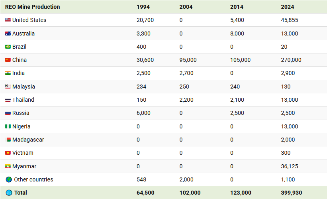This screenshot has height=199, width=329.
Task: Click the 2014 column header
Action: coord(237,7)
